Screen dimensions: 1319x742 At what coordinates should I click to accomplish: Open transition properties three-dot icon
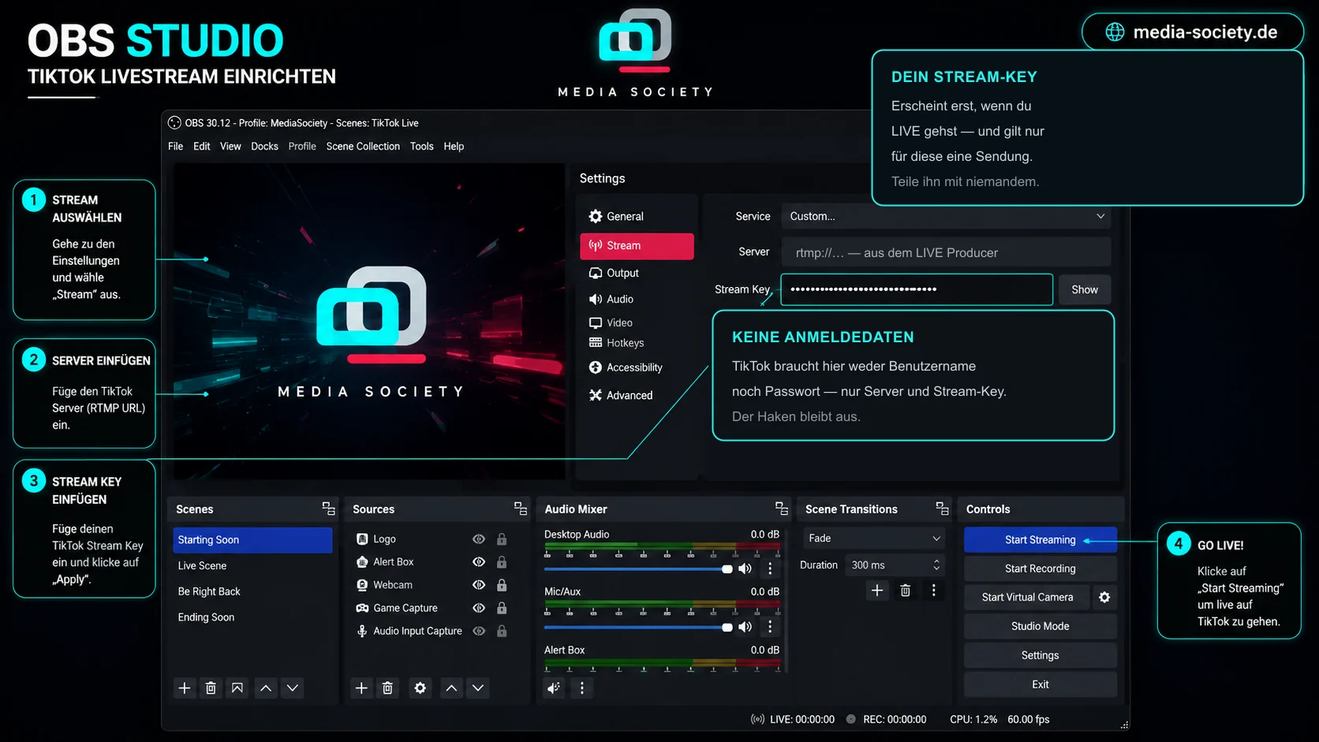[x=934, y=590]
